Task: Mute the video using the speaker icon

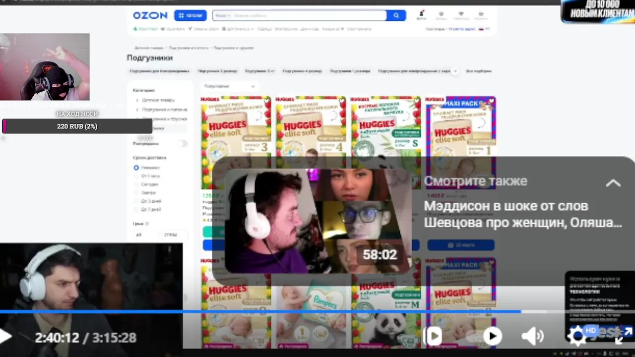Action: click(x=533, y=336)
